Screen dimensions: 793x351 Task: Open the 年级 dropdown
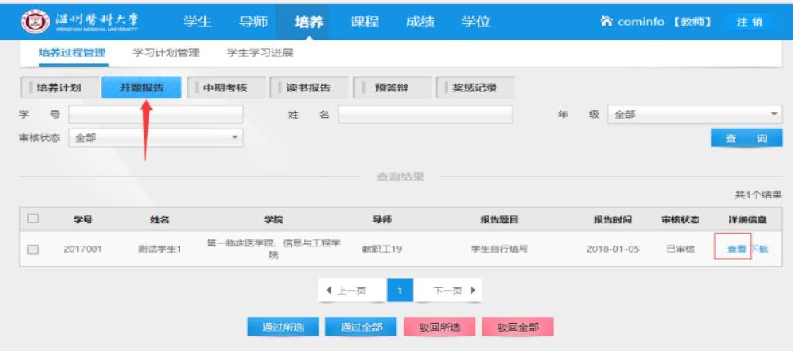point(695,115)
